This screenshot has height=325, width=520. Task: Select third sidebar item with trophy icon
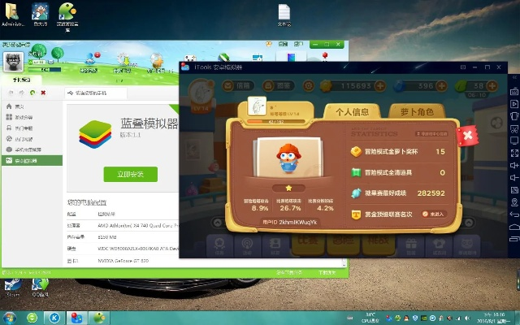(x=32, y=128)
